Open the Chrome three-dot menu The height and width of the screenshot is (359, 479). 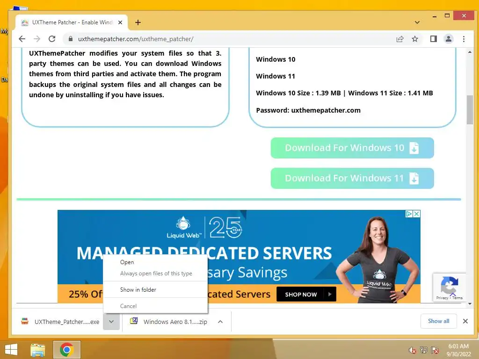tap(464, 39)
